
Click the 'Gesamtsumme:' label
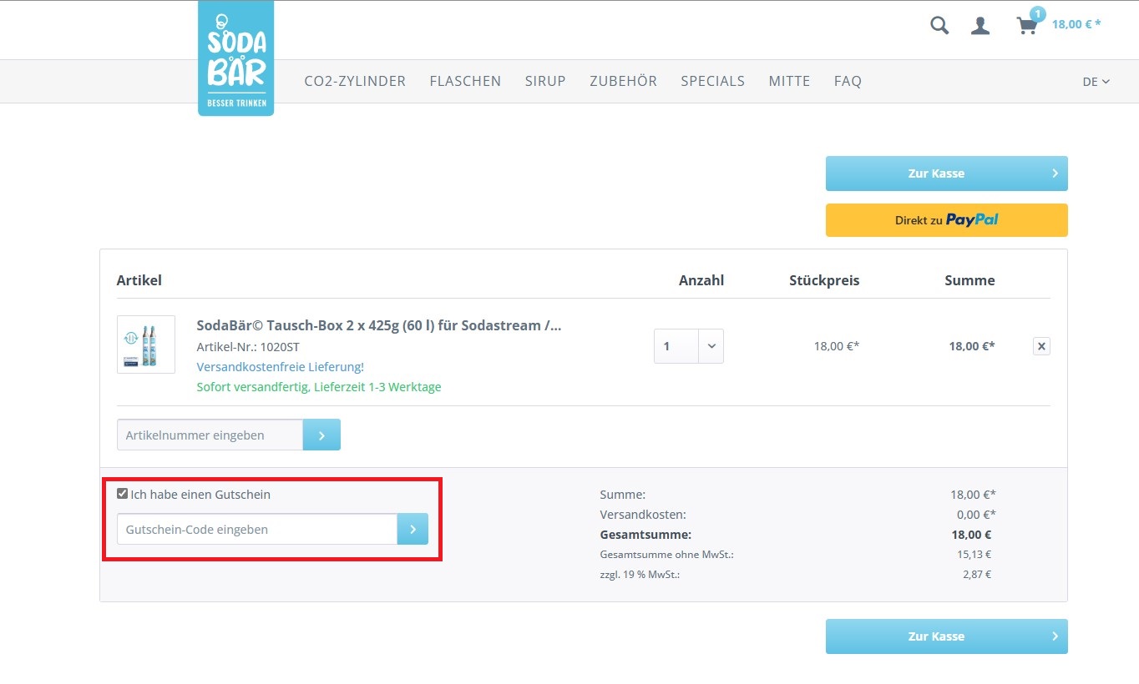point(645,535)
